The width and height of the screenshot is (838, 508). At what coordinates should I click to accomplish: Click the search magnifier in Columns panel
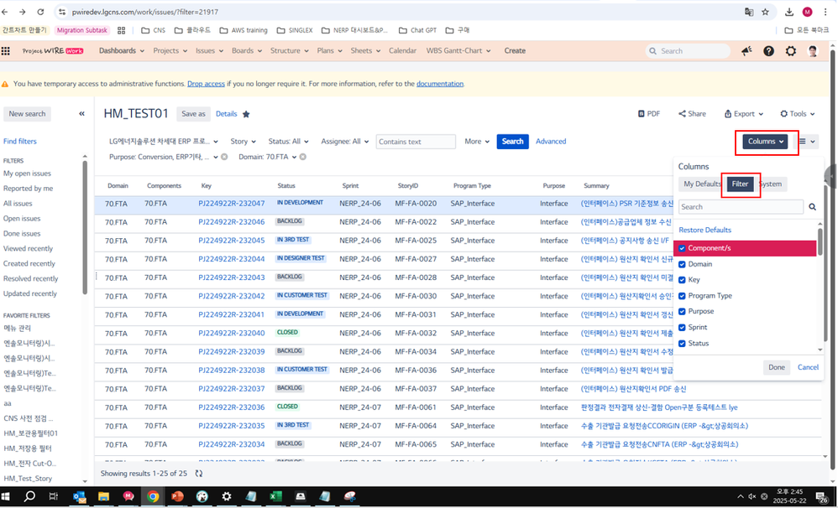tap(812, 207)
